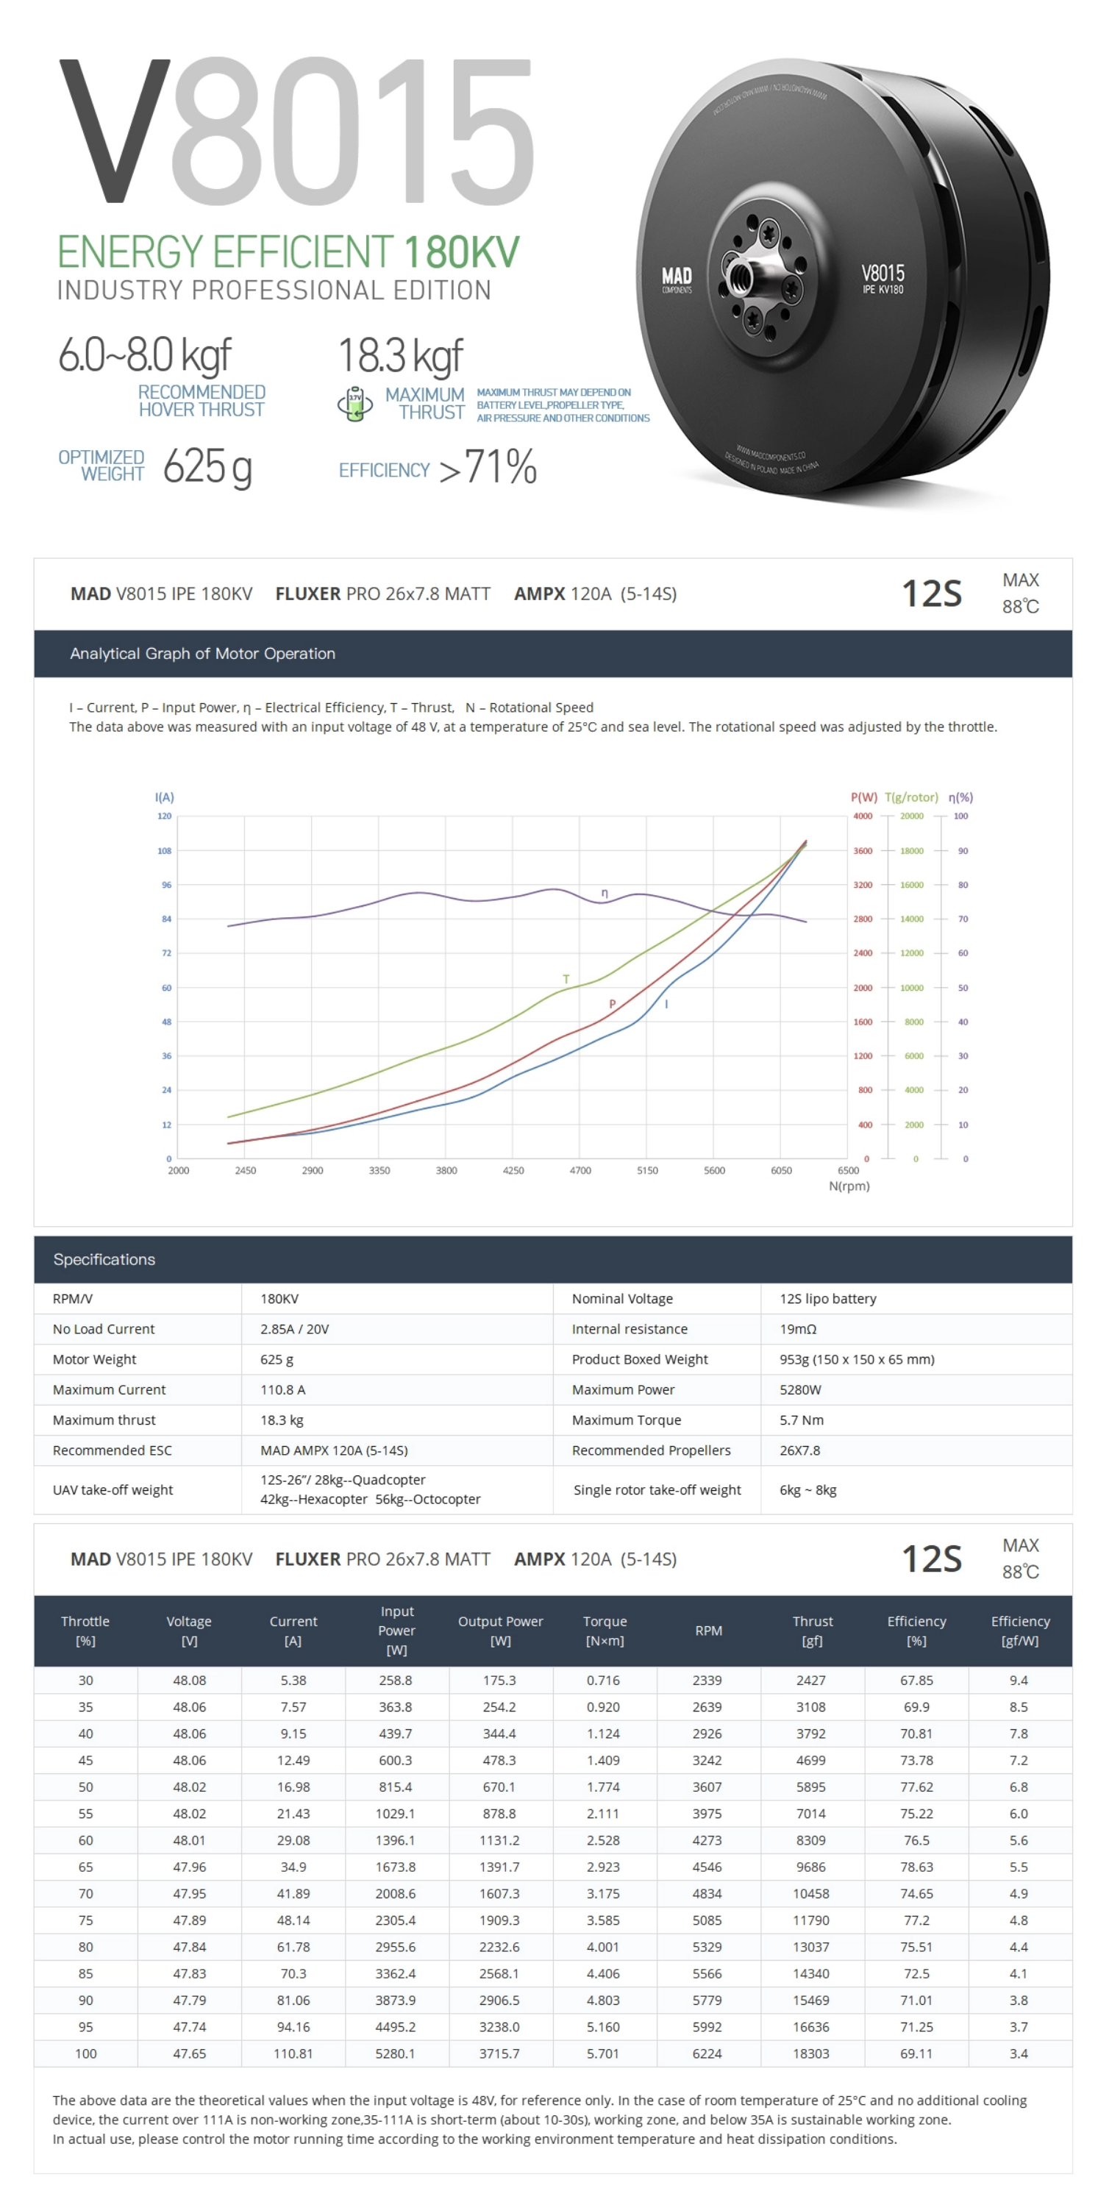Screen dimensions: 1098x2205
Task: Click the 'I(A)' axis title
Action: [164, 797]
